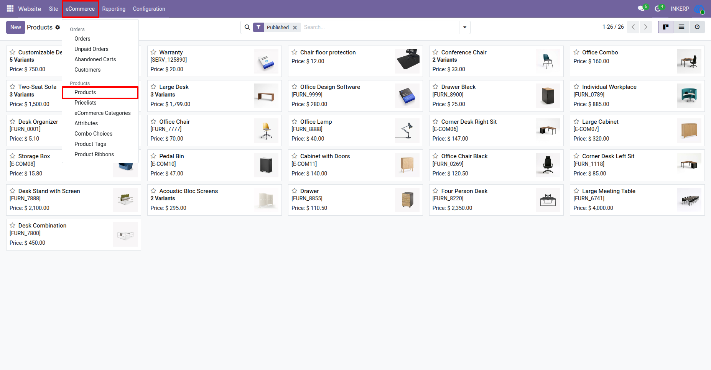Image resolution: width=711 pixels, height=370 pixels.
Task: Switch to Kanban view
Action: click(666, 27)
